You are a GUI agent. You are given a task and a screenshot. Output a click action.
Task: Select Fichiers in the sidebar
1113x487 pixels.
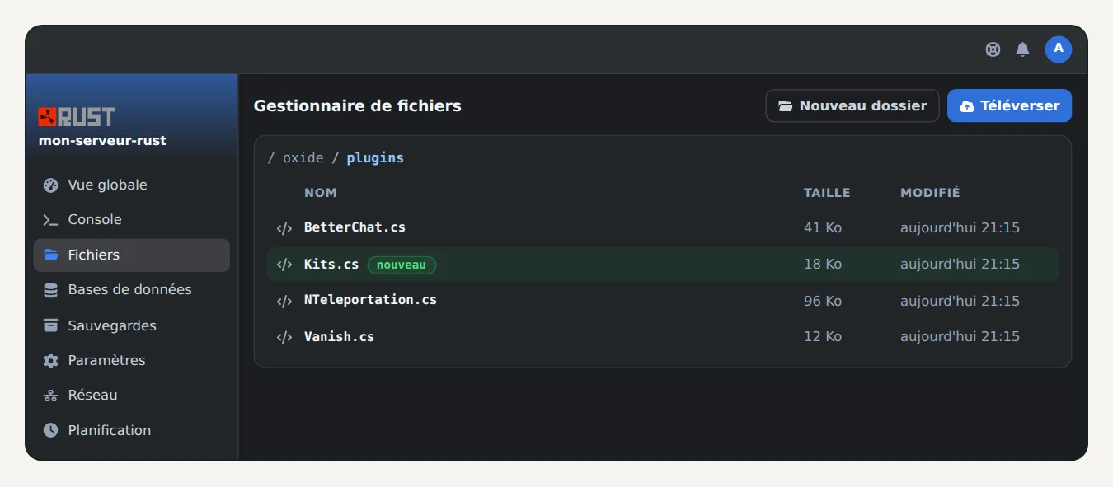tap(131, 255)
